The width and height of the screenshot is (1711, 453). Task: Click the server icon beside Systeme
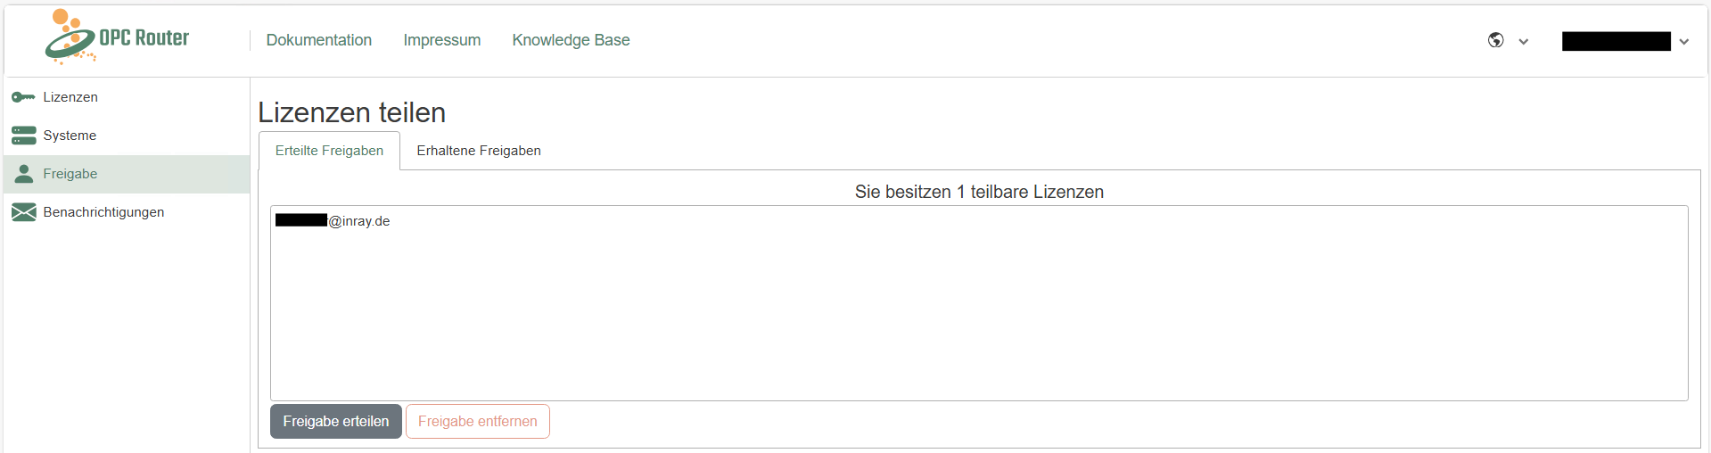[23, 136]
